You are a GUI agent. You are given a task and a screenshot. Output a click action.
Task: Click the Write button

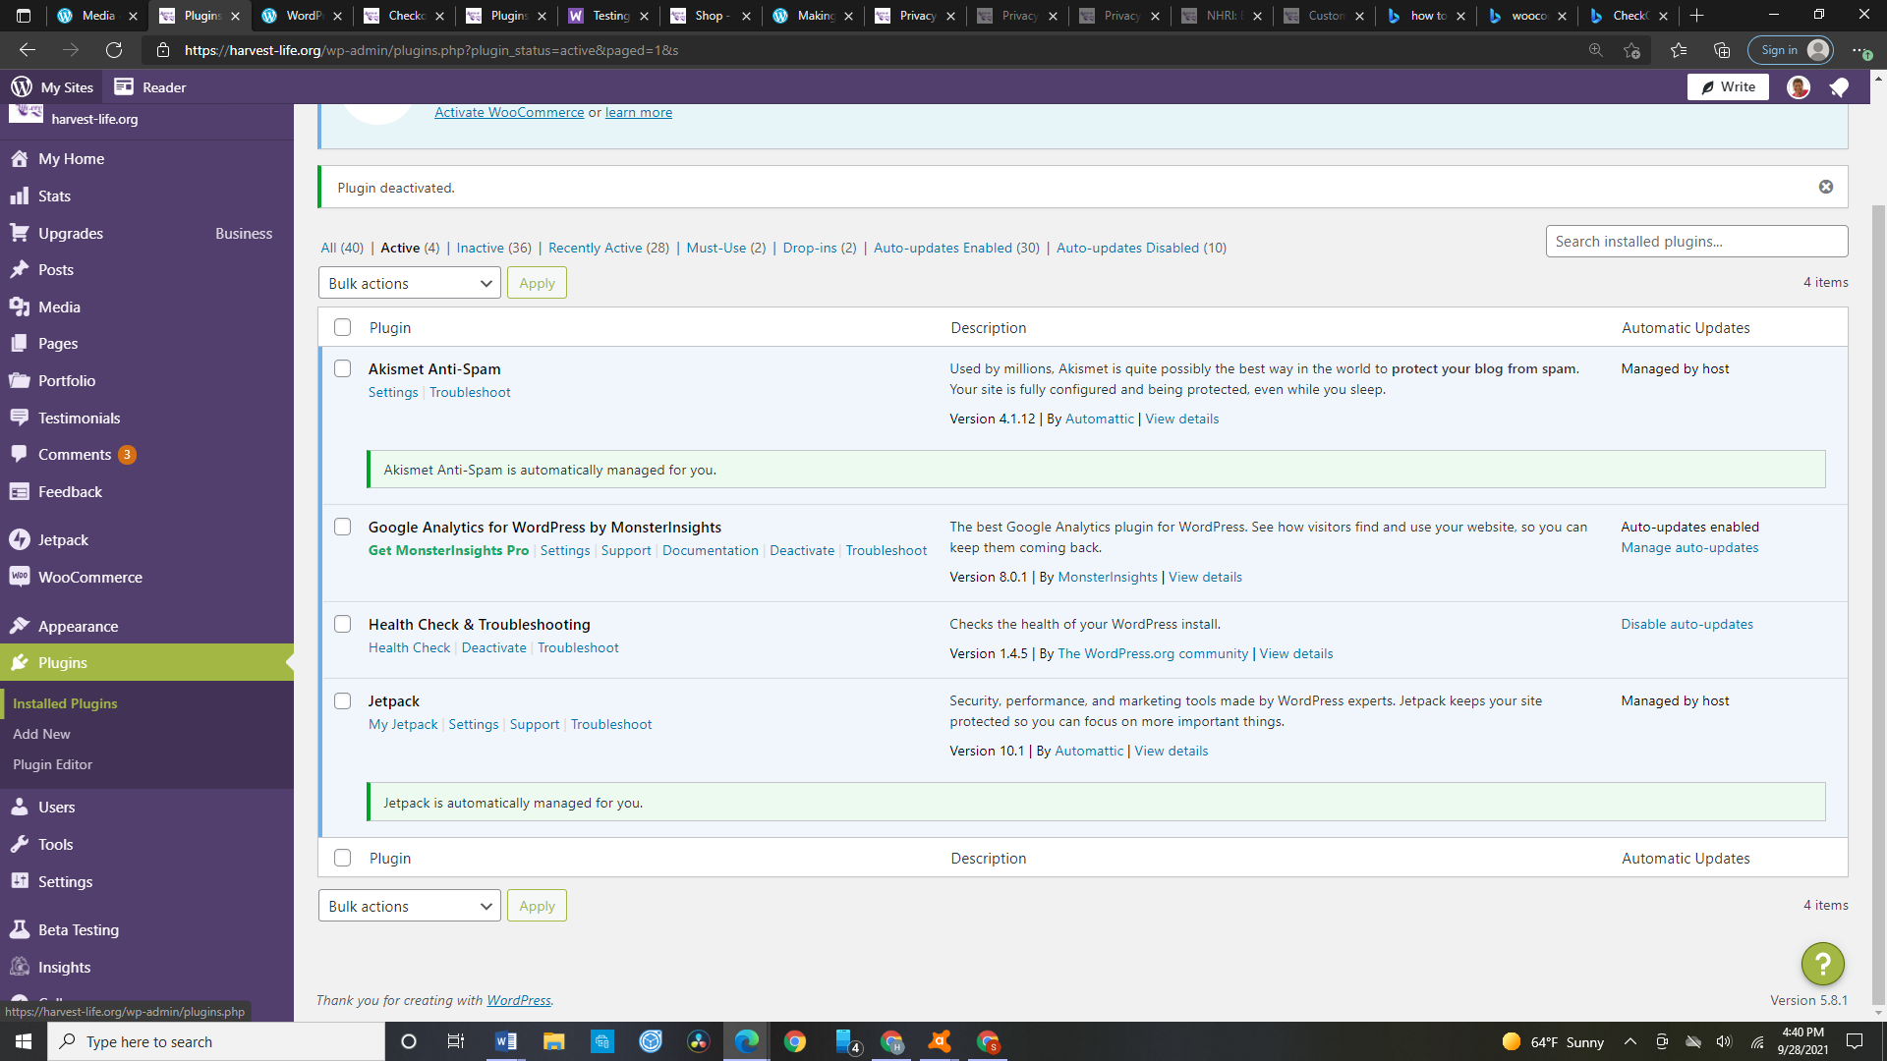coord(1728,86)
